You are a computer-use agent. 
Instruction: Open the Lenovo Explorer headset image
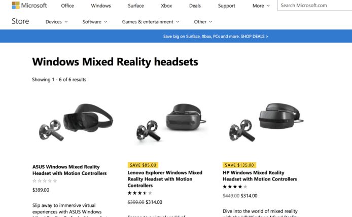coord(171,122)
